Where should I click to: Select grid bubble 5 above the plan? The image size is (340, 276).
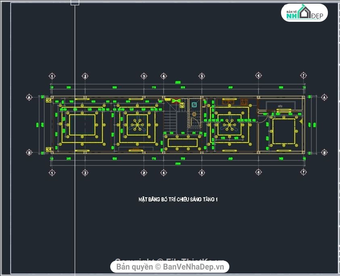pyautogui.click(x=201, y=76)
